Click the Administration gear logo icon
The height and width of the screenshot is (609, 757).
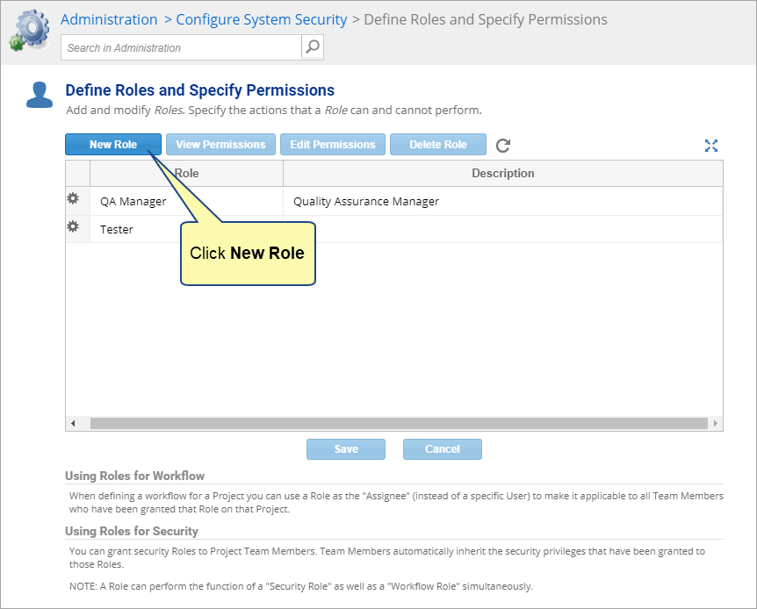[30, 31]
